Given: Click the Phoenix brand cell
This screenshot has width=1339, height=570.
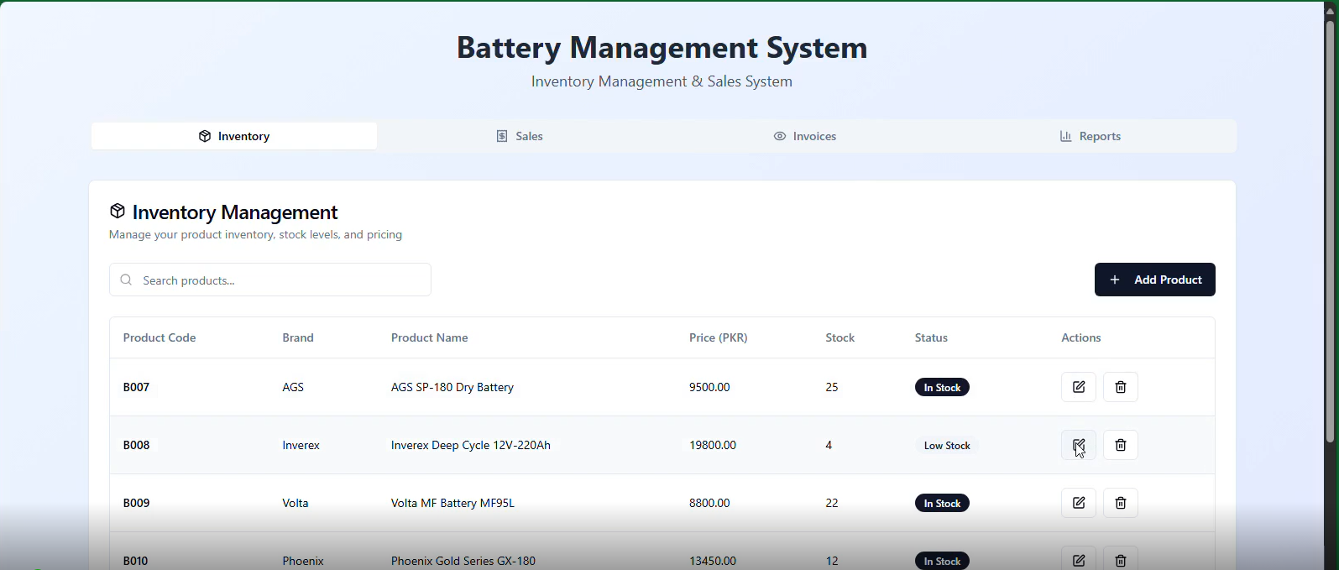Looking at the screenshot, I should [303, 561].
